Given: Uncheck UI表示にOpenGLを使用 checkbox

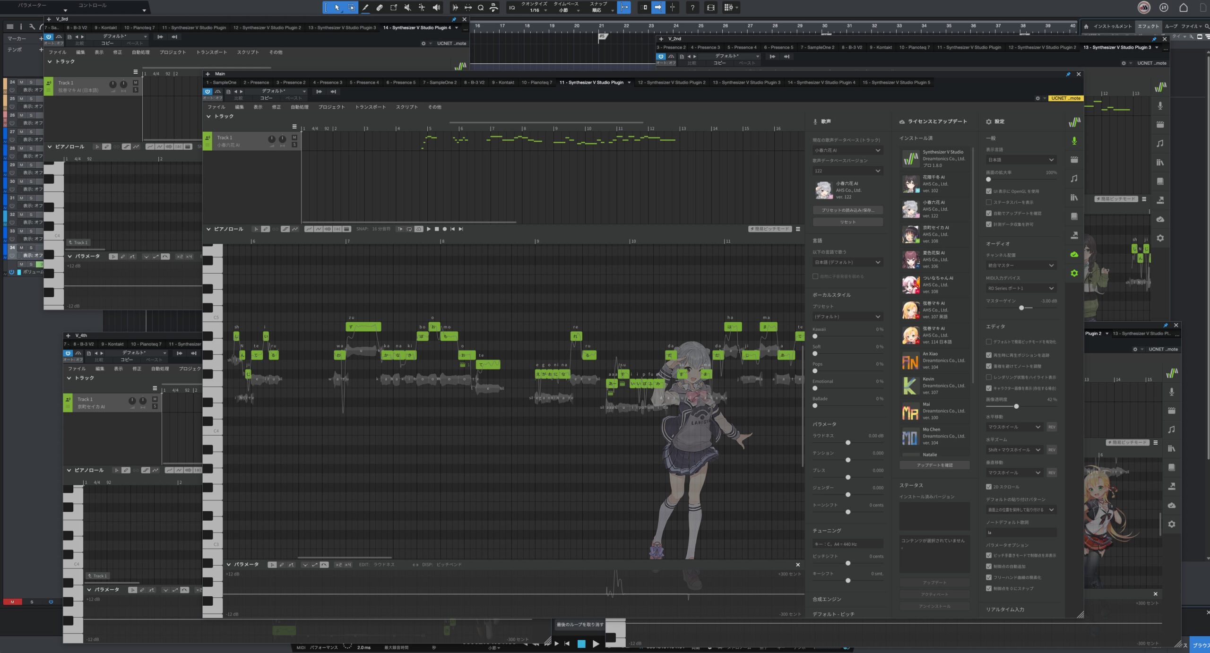Looking at the screenshot, I should [988, 191].
